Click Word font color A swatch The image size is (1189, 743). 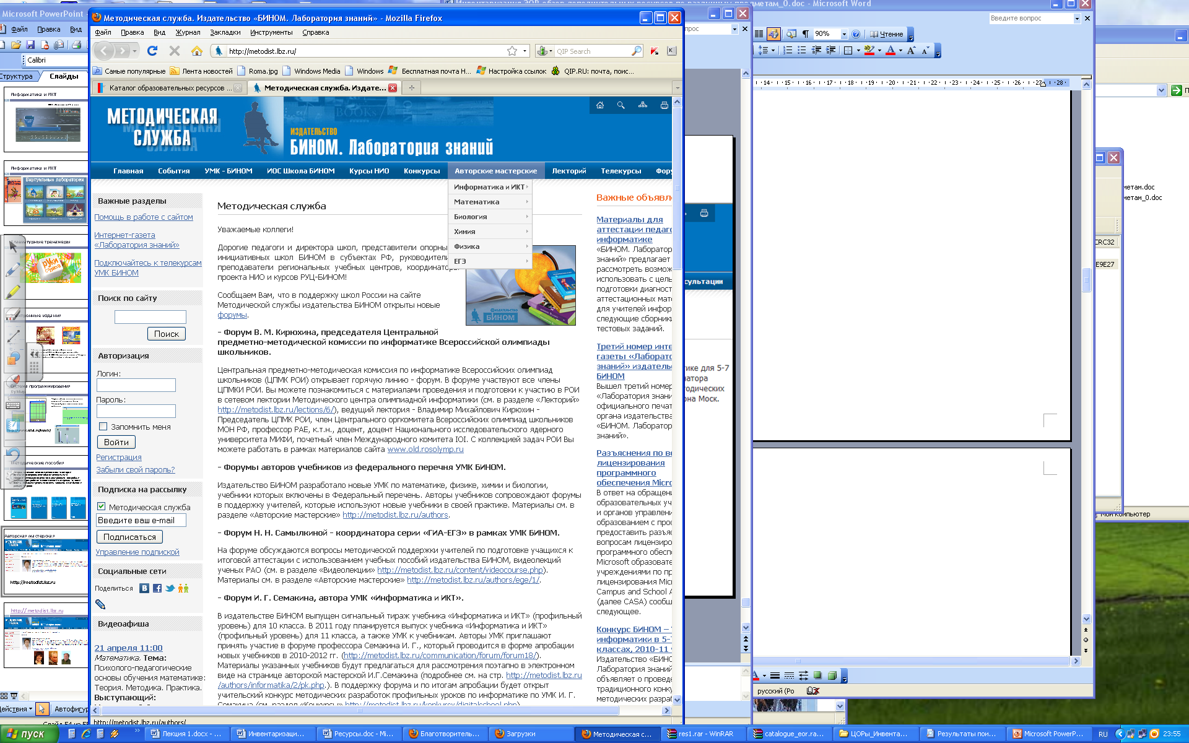click(891, 51)
